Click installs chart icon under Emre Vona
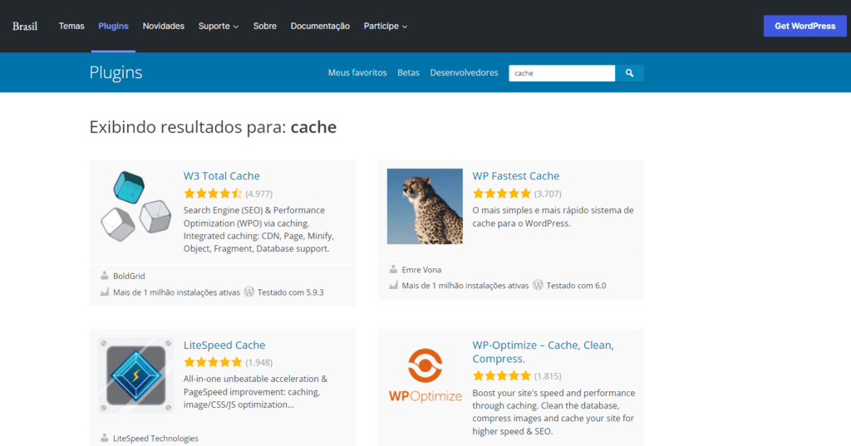 pos(393,286)
